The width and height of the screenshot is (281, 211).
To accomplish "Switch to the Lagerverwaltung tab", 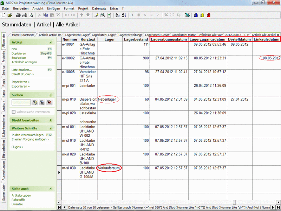I will point(130,35).
